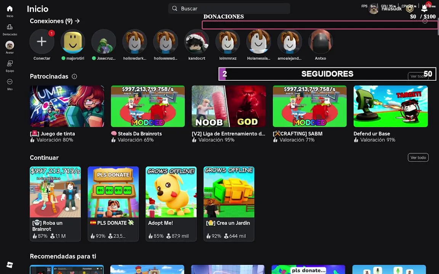Open Steals Da Brainrots sponsored thumbnail
The height and width of the screenshot is (274, 439).
click(148, 106)
